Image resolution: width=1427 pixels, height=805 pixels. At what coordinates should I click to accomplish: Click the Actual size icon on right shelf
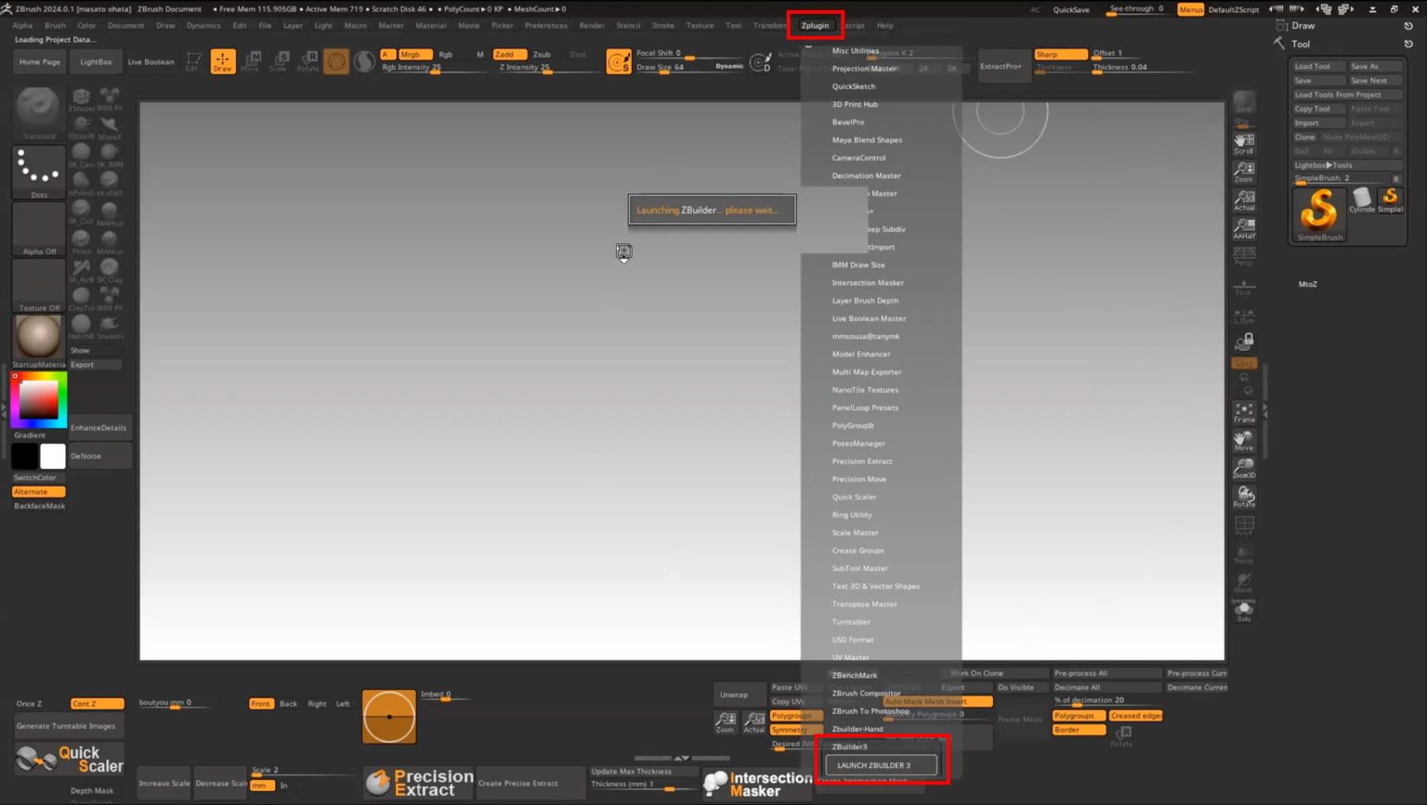tap(1244, 200)
